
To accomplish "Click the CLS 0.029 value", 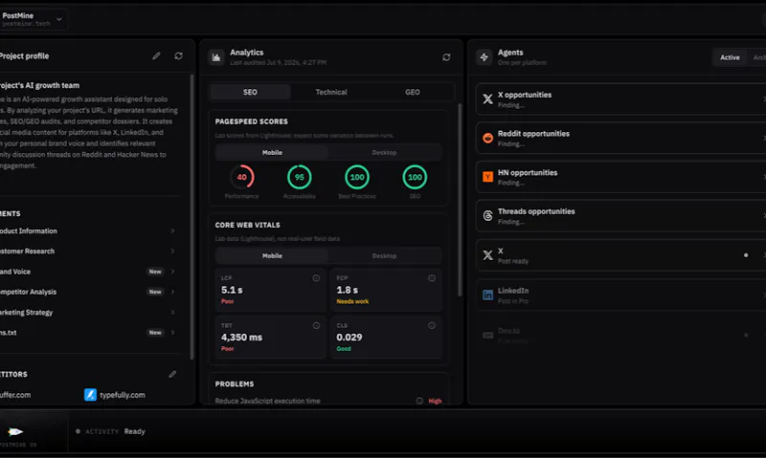I will (x=349, y=338).
